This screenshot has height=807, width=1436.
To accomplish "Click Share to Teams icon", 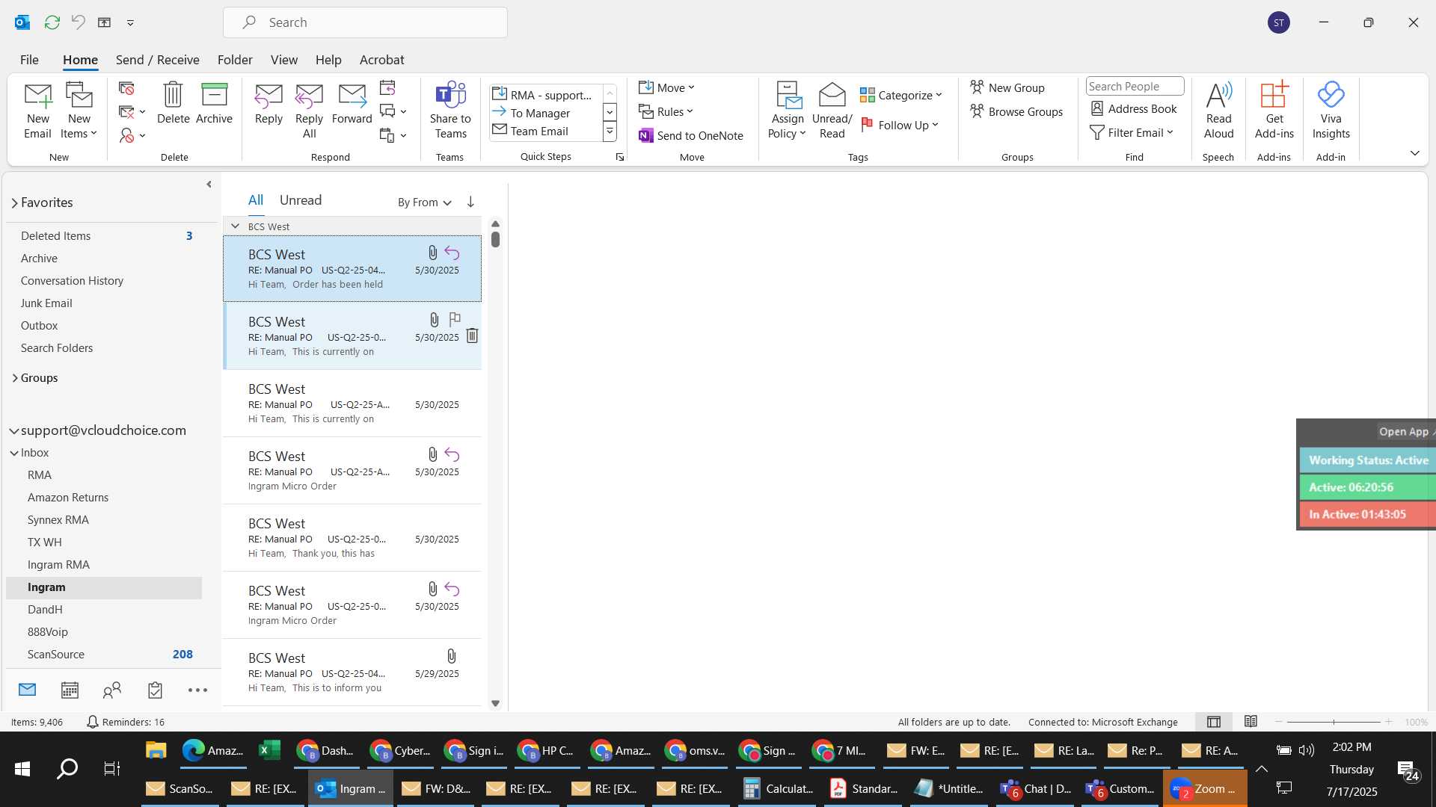I will pyautogui.click(x=450, y=111).
